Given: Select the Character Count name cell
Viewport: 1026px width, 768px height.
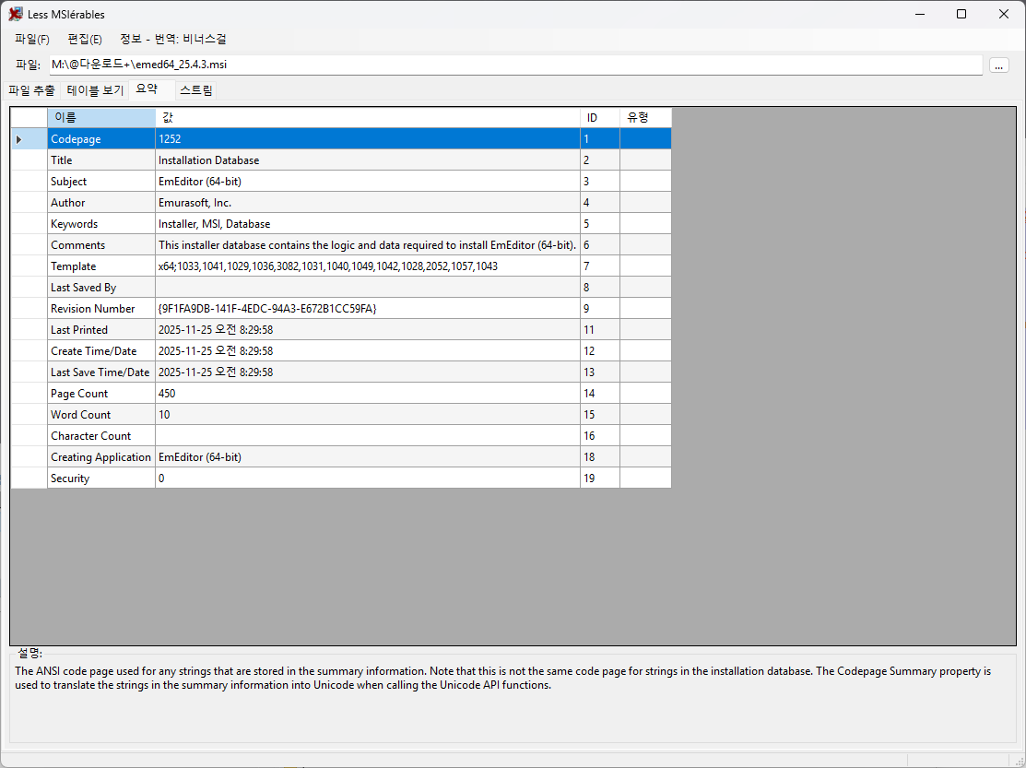Looking at the screenshot, I should [x=101, y=436].
